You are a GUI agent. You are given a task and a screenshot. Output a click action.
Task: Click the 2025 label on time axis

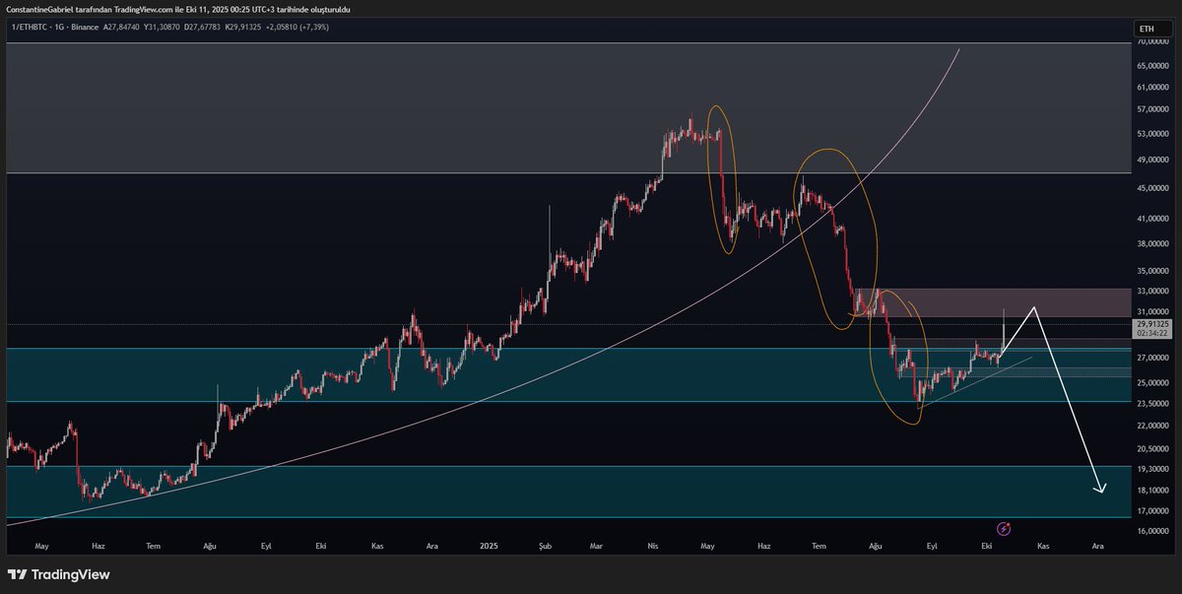490,544
